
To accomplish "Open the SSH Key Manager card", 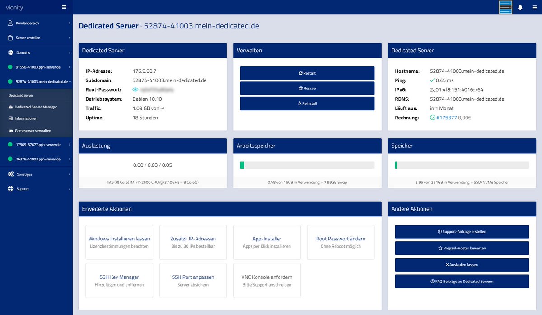I will point(119,281).
